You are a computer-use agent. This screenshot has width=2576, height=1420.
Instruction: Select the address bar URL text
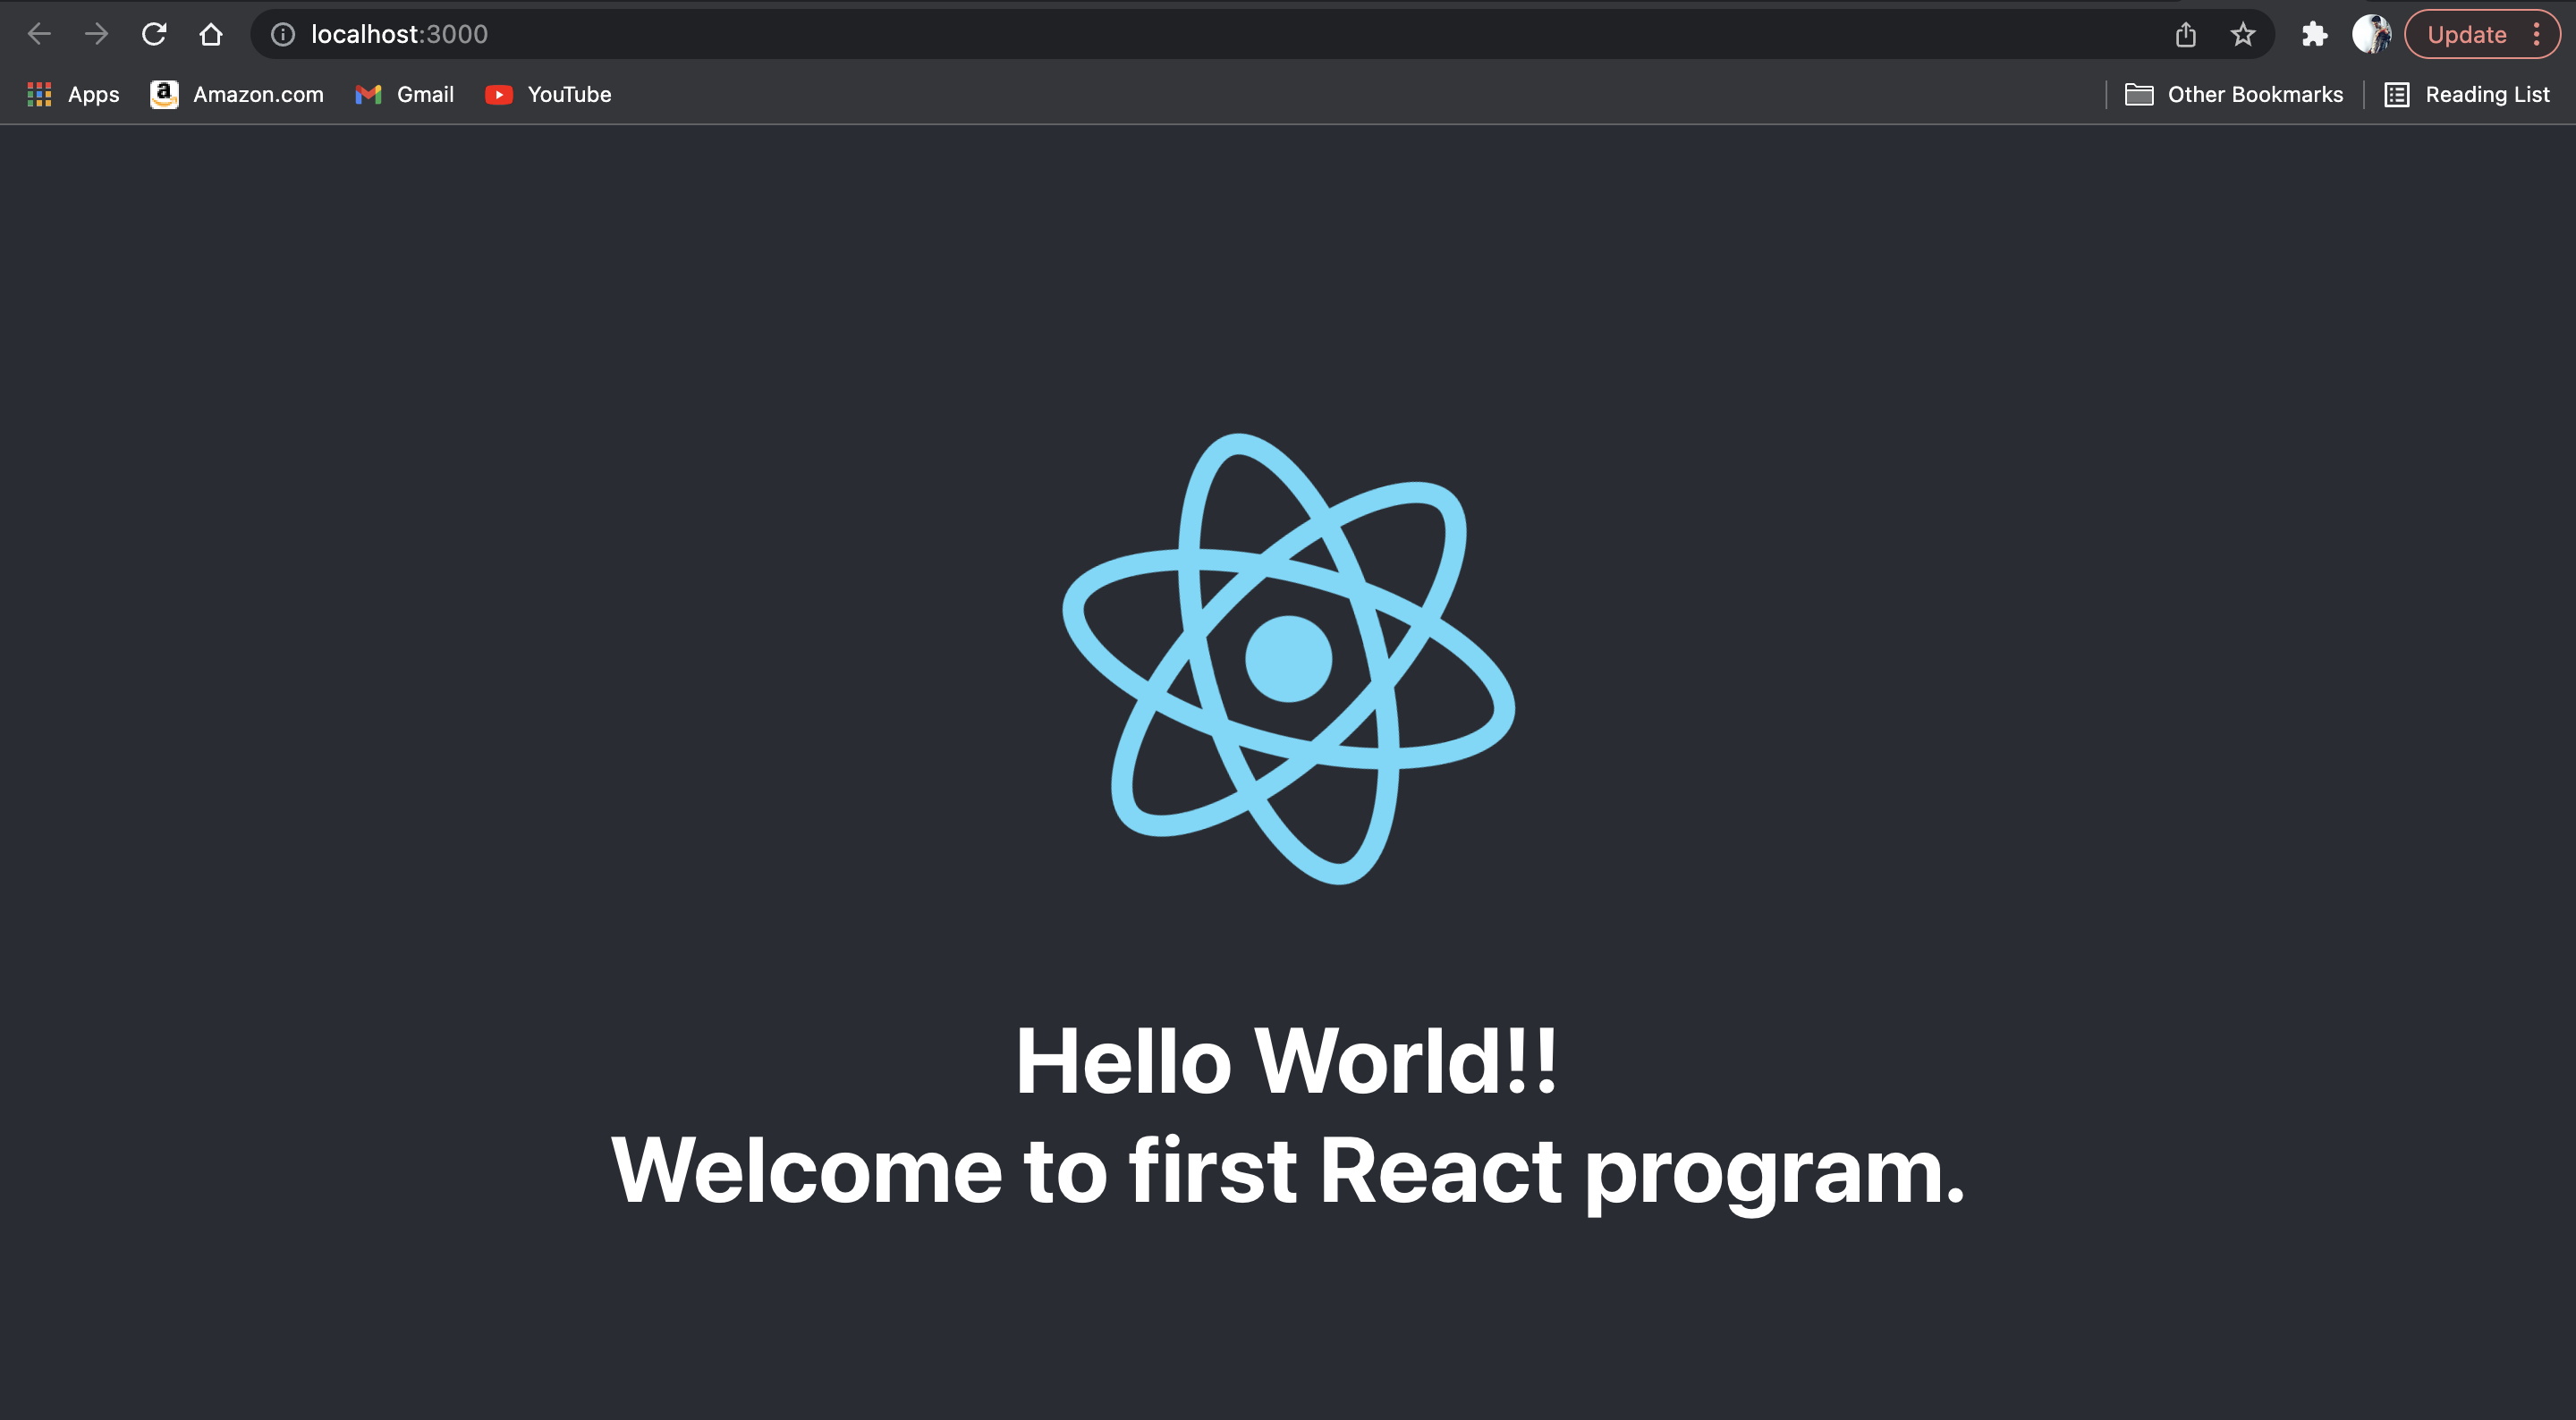pyautogui.click(x=398, y=33)
